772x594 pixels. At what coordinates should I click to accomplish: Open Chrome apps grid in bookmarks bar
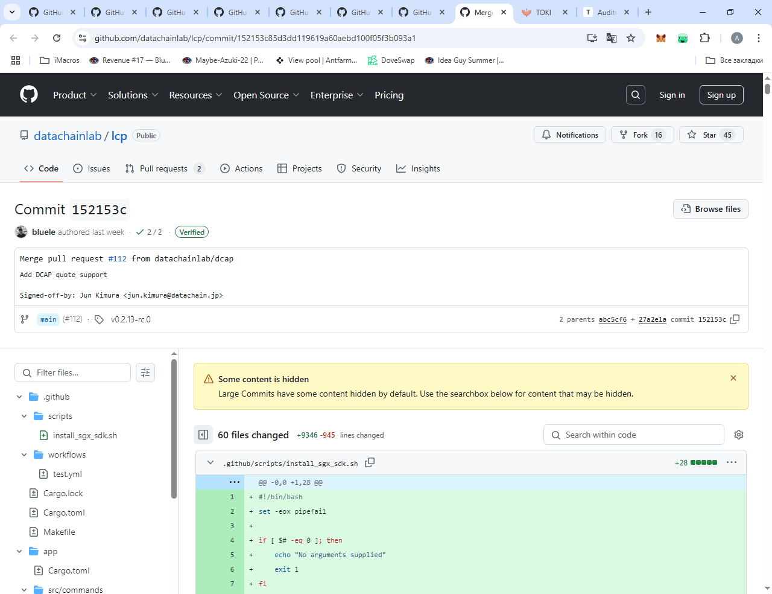pos(16,60)
